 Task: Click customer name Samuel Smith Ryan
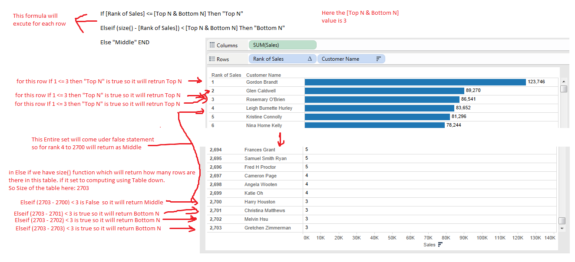click(265, 158)
